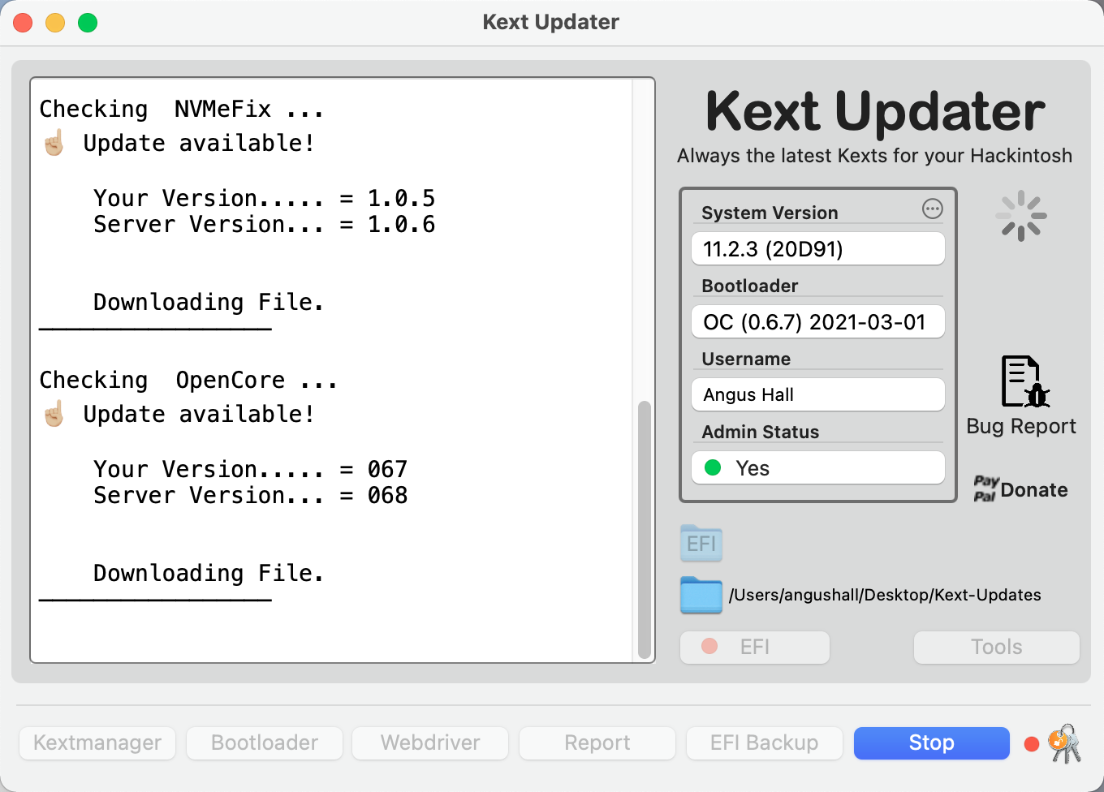
Task: Click the EFI folder icon
Action: [701, 543]
